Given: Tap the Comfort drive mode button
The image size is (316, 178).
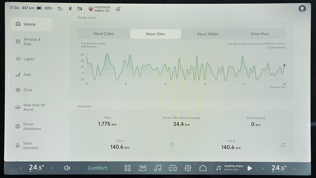Looking at the screenshot, I should coord(97,168).
